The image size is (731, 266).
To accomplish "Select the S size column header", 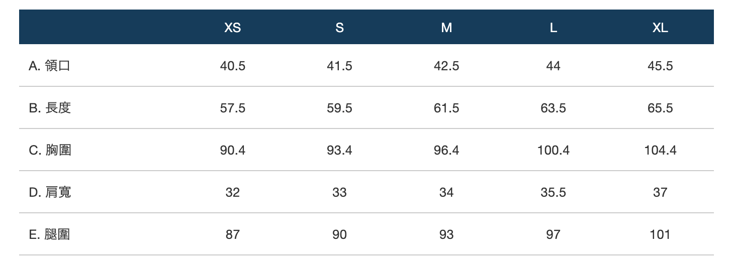I will pyautogui.click(x=339, y=28).
